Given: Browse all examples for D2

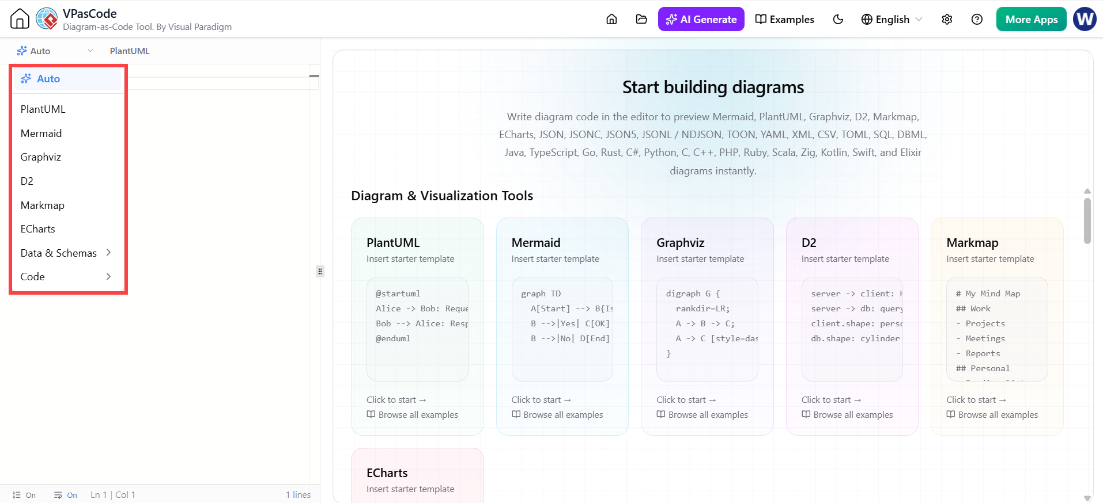Looking at the screenshot, I should 847,415.
